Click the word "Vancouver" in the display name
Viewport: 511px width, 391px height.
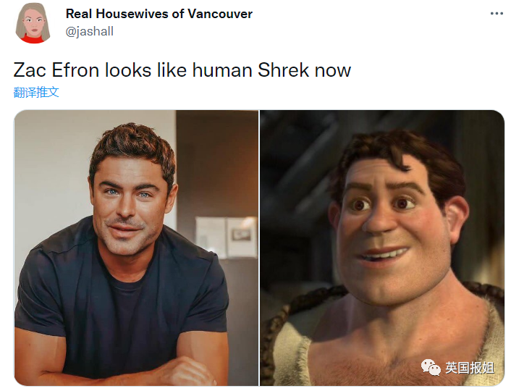pyautogui.click(x=220, y=14)
